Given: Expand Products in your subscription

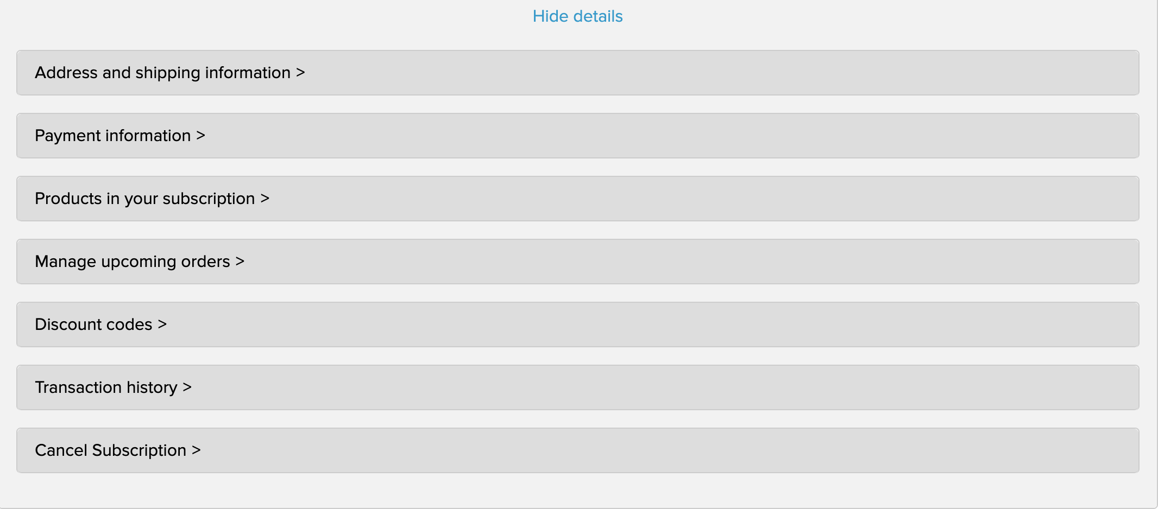Looking at the screenshot, I should click(x=144, y=199).
